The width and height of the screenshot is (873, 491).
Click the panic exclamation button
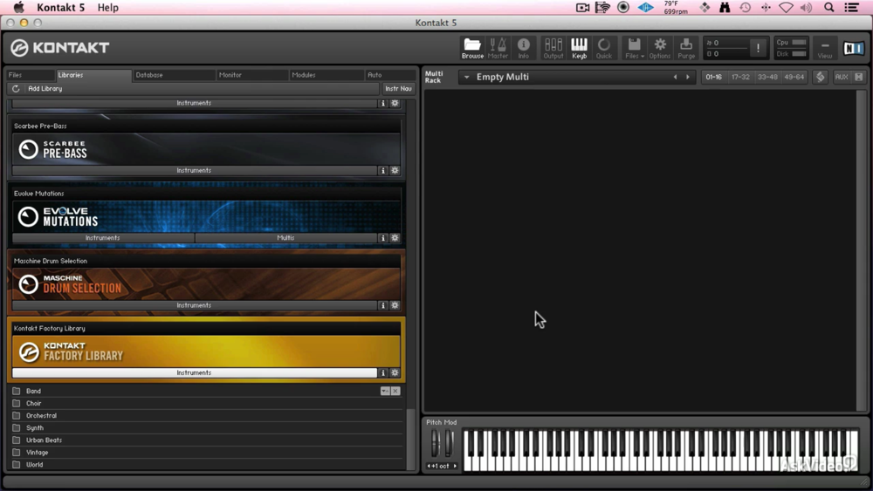[x=758, y=48]
